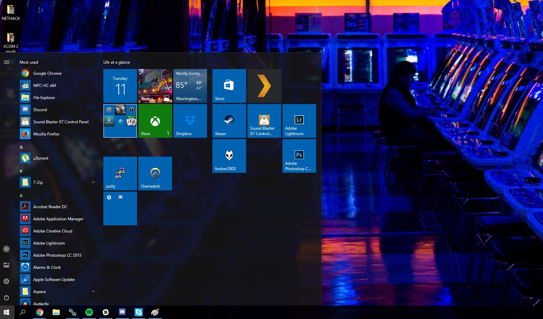Launch Mozilla Firefox from the list
Viewport: 543px width, 319px height.
pos(57,134)
